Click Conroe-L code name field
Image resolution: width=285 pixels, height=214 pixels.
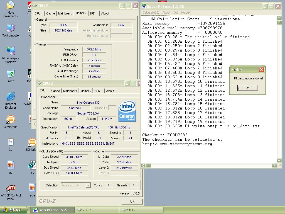pos(75,108)
